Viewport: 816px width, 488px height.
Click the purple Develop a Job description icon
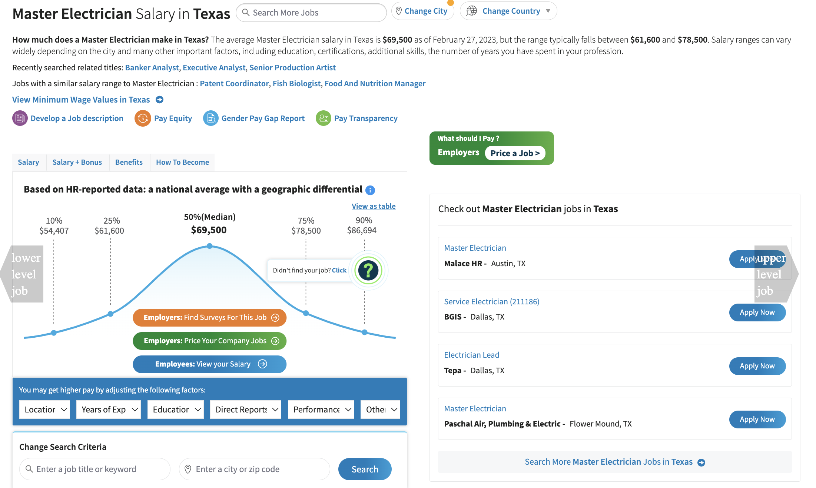point(20,118)
